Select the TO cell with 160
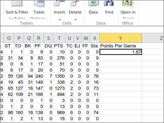164x123 pixels. (x=19, y=112)
